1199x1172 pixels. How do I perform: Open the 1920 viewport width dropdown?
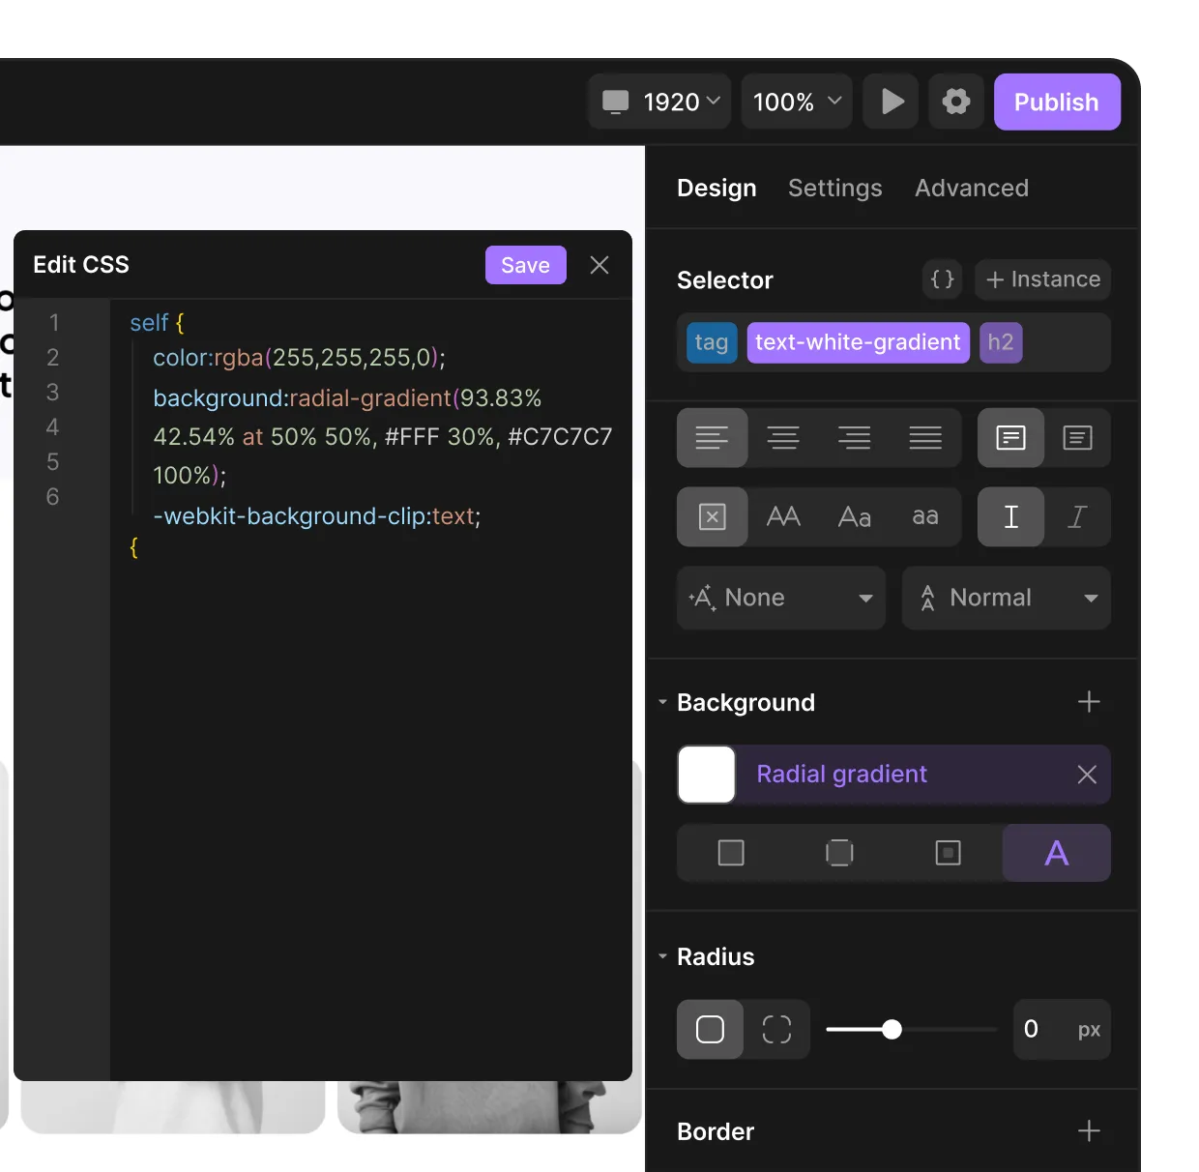click(659, 102)
